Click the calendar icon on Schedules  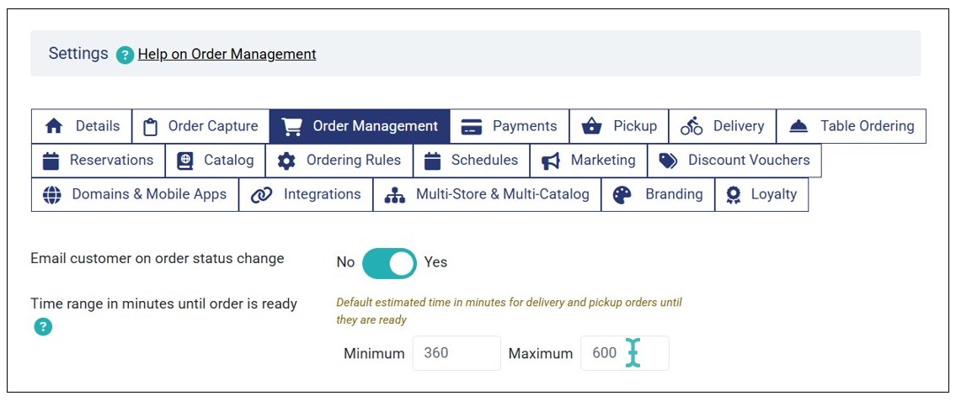click(432, 161)
